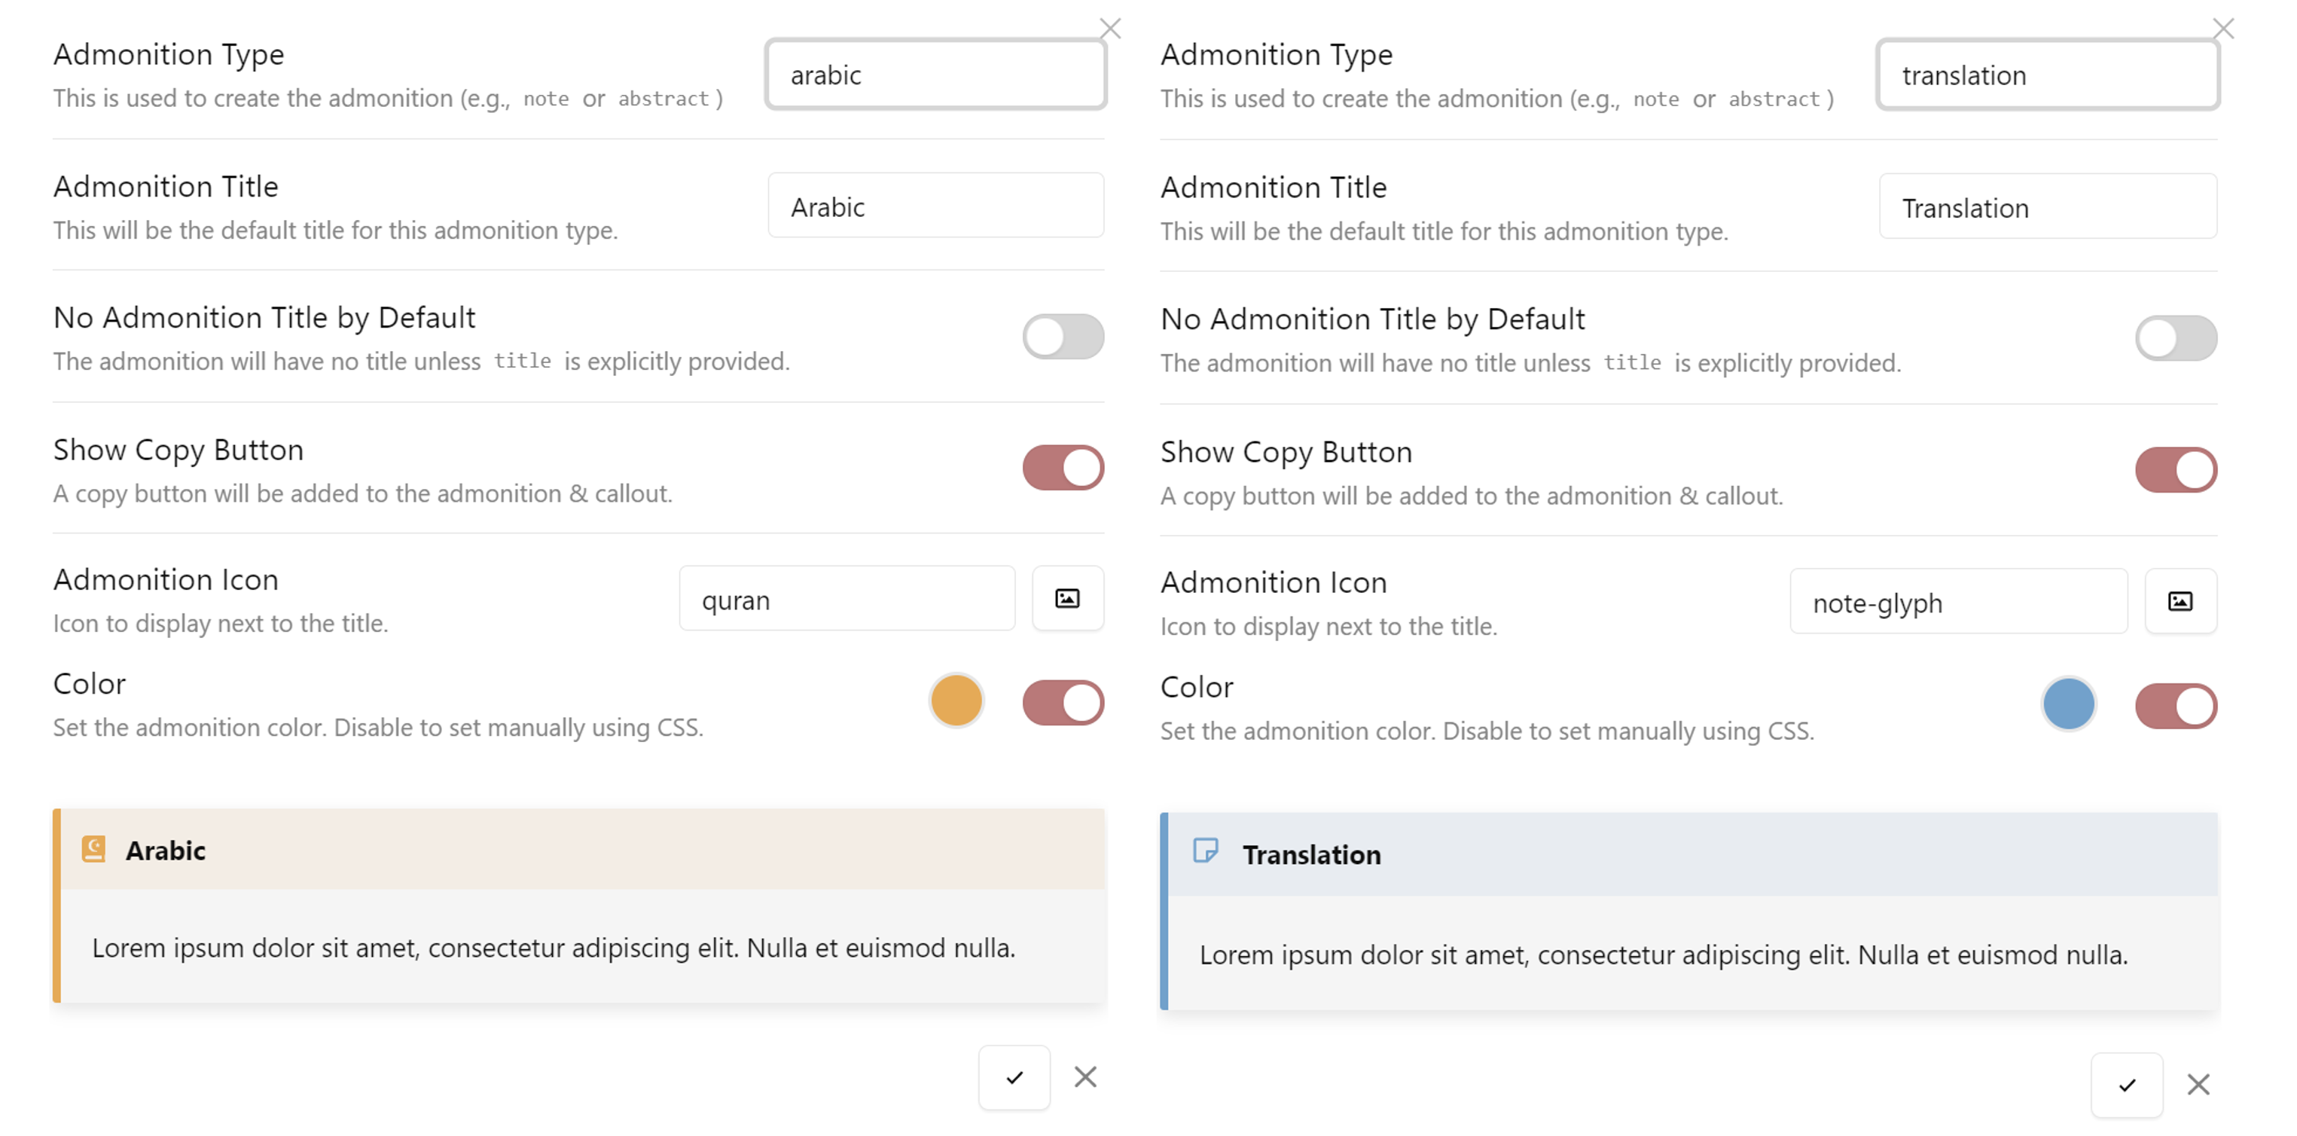Click the Admonition Title field containing Translation

[2047, 208]
